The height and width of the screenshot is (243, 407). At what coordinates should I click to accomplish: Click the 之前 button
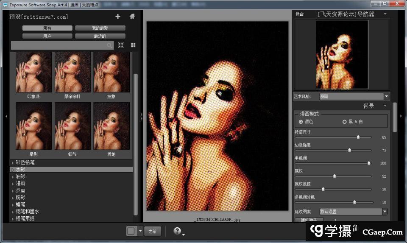point(153,231)
